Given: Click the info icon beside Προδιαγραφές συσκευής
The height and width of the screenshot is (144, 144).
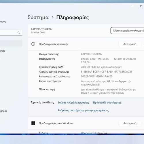Looking at the screenshot, I should pyautogui.click(x=33, y=44).
